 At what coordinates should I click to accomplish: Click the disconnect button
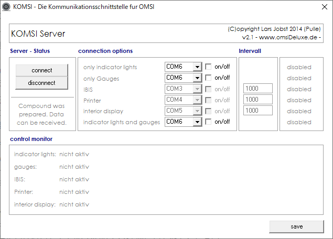click(x=42, y=83)
